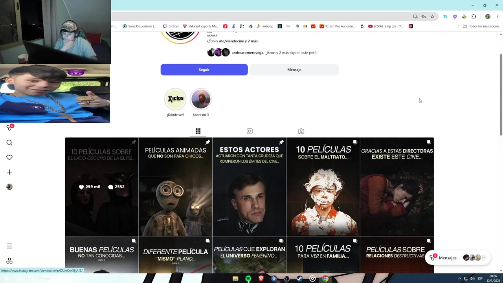
Task: Switch to Posts grid tab
Action: [198, 131]
